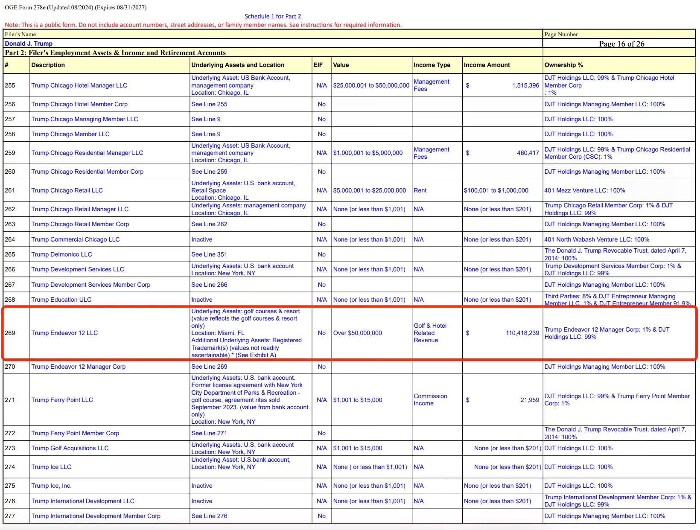The width and height of the screenshot is (700, 530).
Task: Click the Over $50,000,000 value cell
Action: click(357, 333)
